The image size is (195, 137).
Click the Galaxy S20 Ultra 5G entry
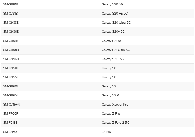coord(116,23)
